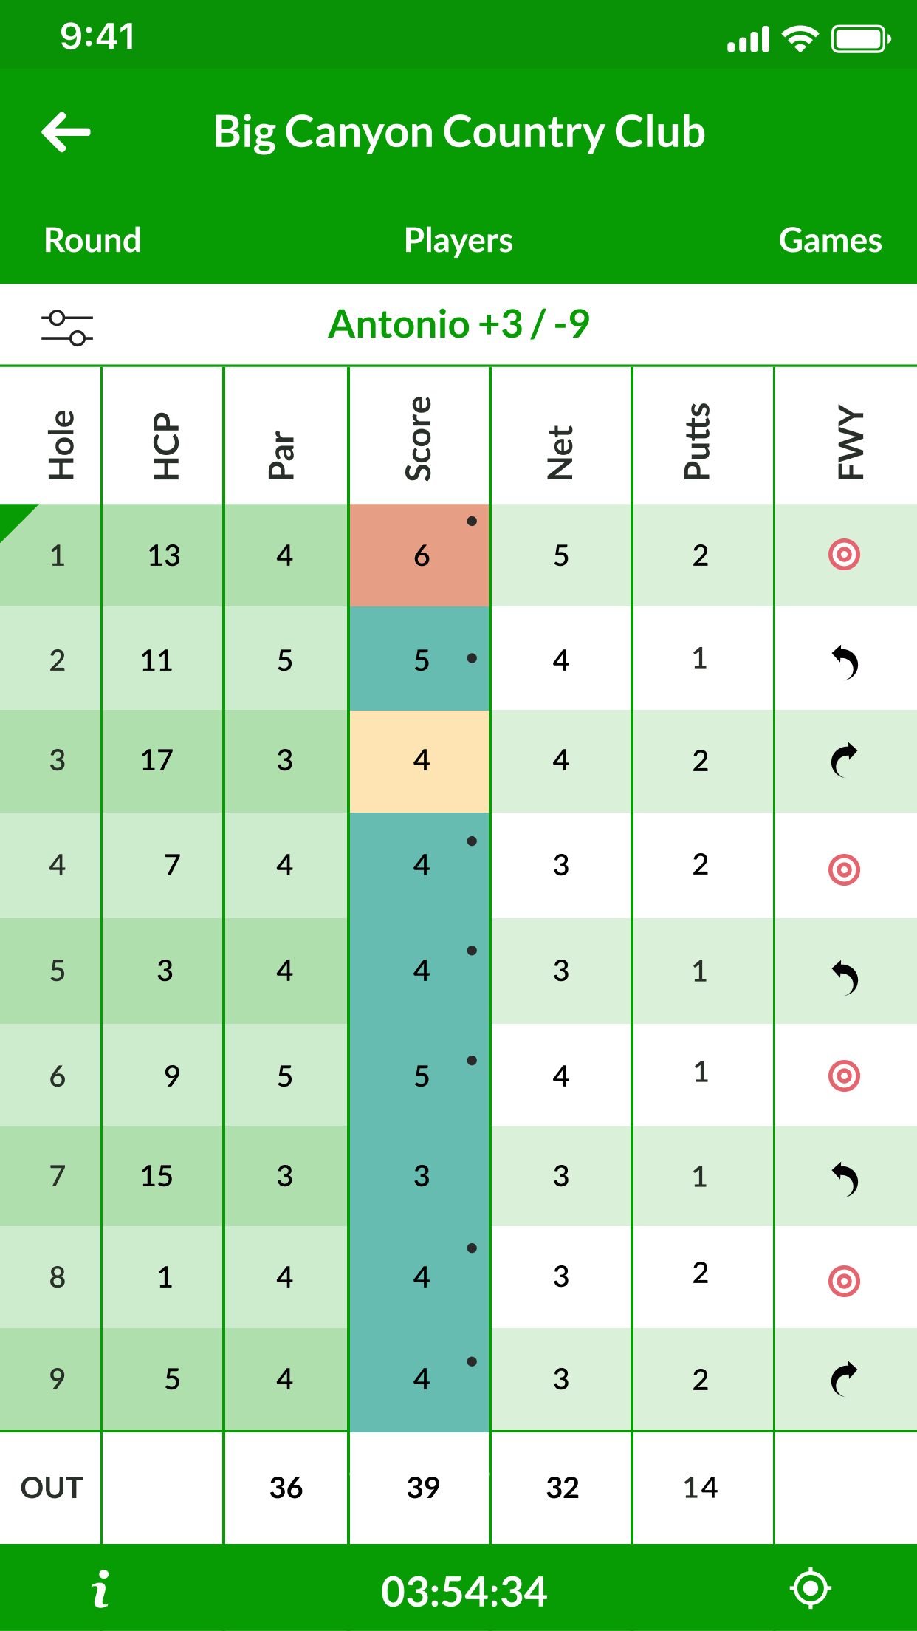This screenshot has width=917, height=1631.
Task: Select hole 8 row number
Action: [x=58, y=1277]
